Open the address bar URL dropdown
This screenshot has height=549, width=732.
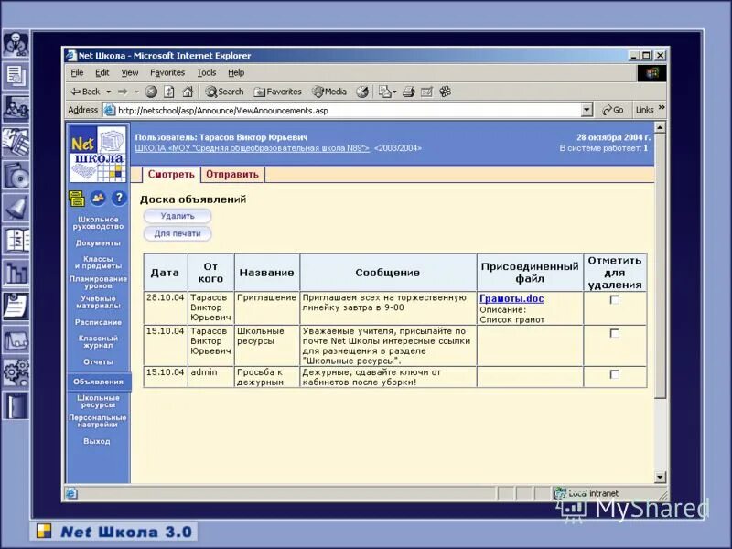pos(587,110)
